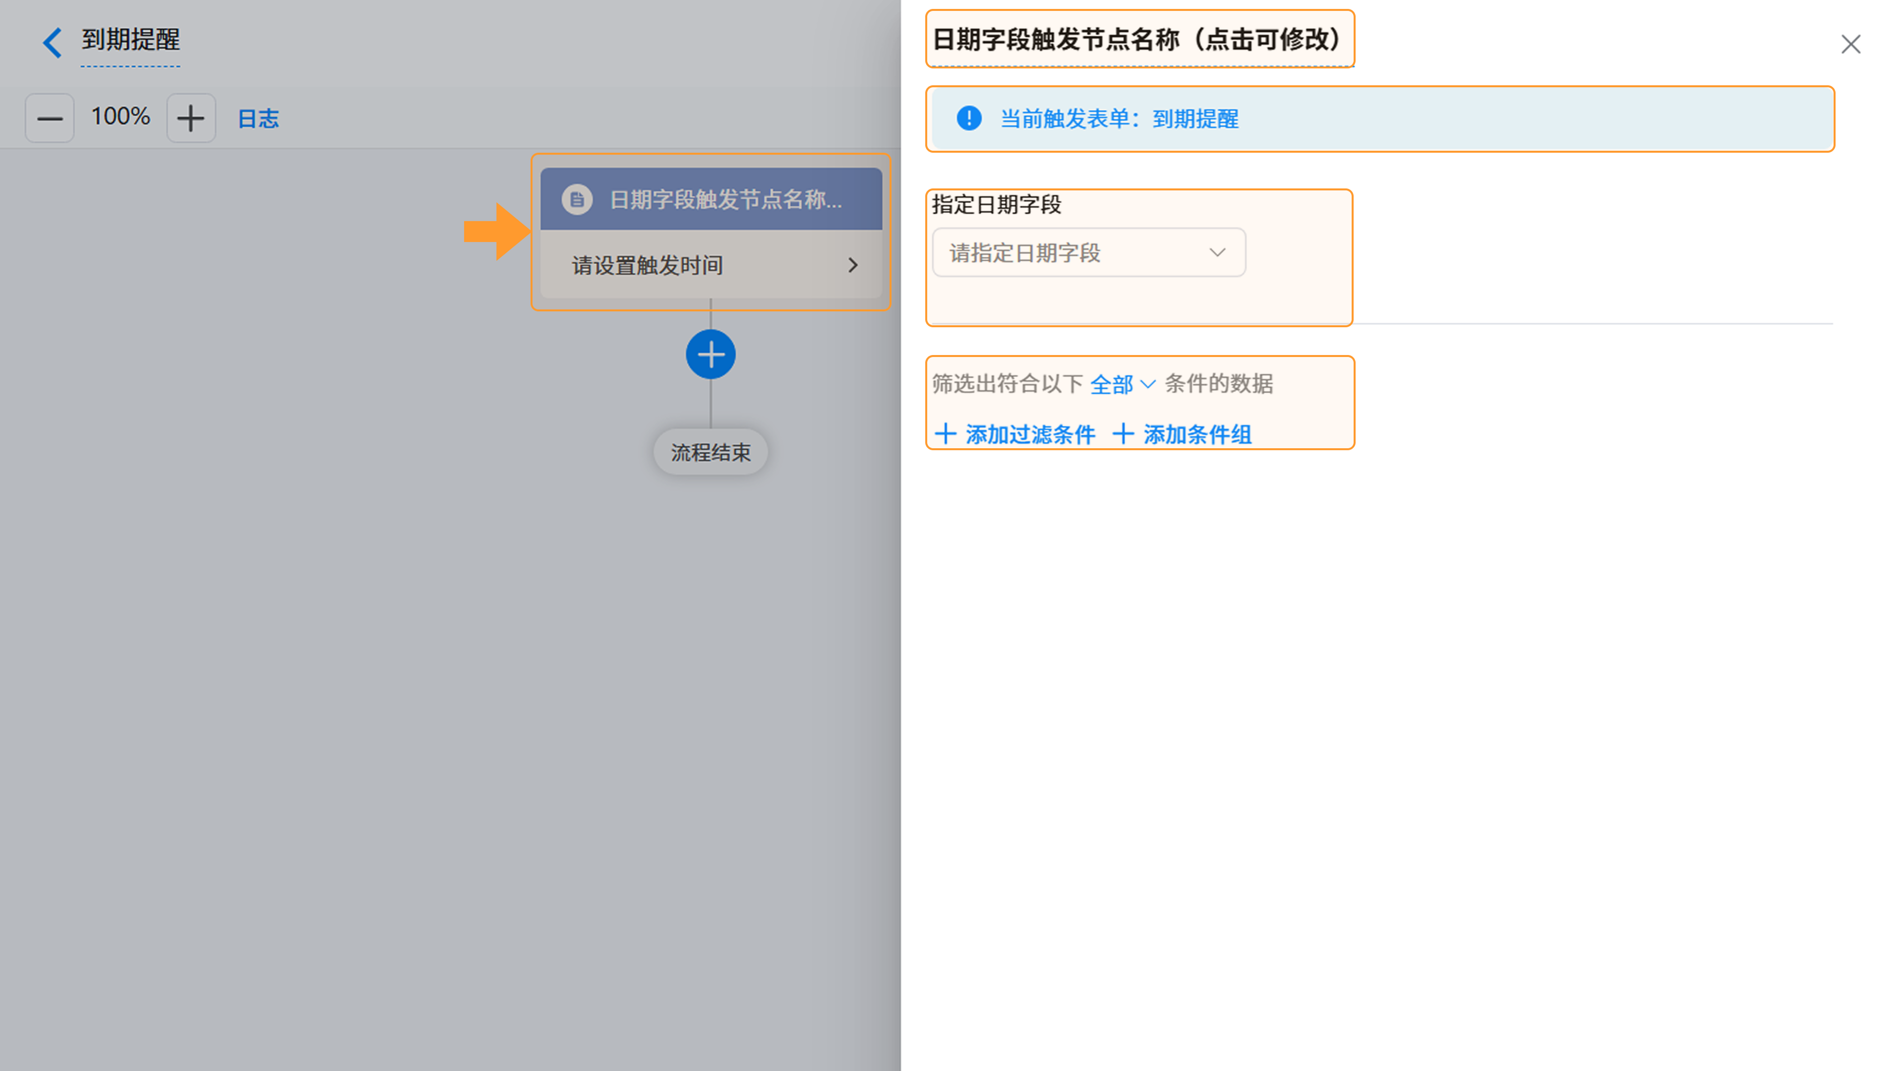1904x1071 pixels.
Task: Click the document icon in trigger node
Action: (577, 199)
